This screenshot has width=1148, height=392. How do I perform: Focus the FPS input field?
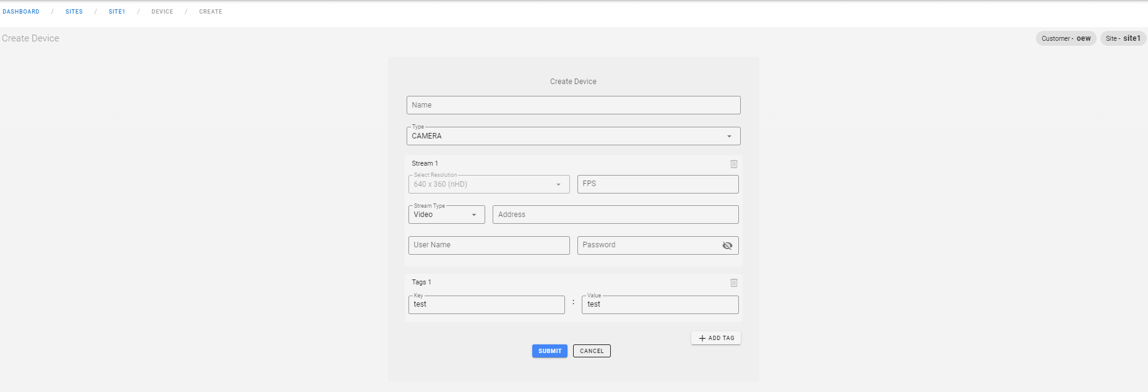657,184
